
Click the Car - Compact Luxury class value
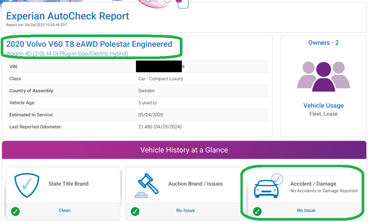[160, 79]
